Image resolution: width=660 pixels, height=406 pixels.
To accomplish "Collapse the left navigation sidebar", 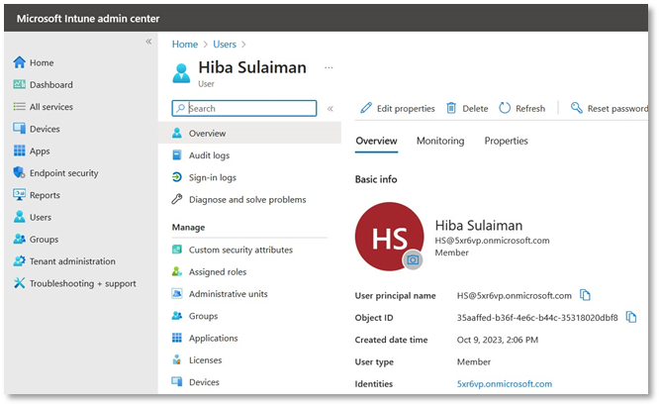I will click(148, 42).
